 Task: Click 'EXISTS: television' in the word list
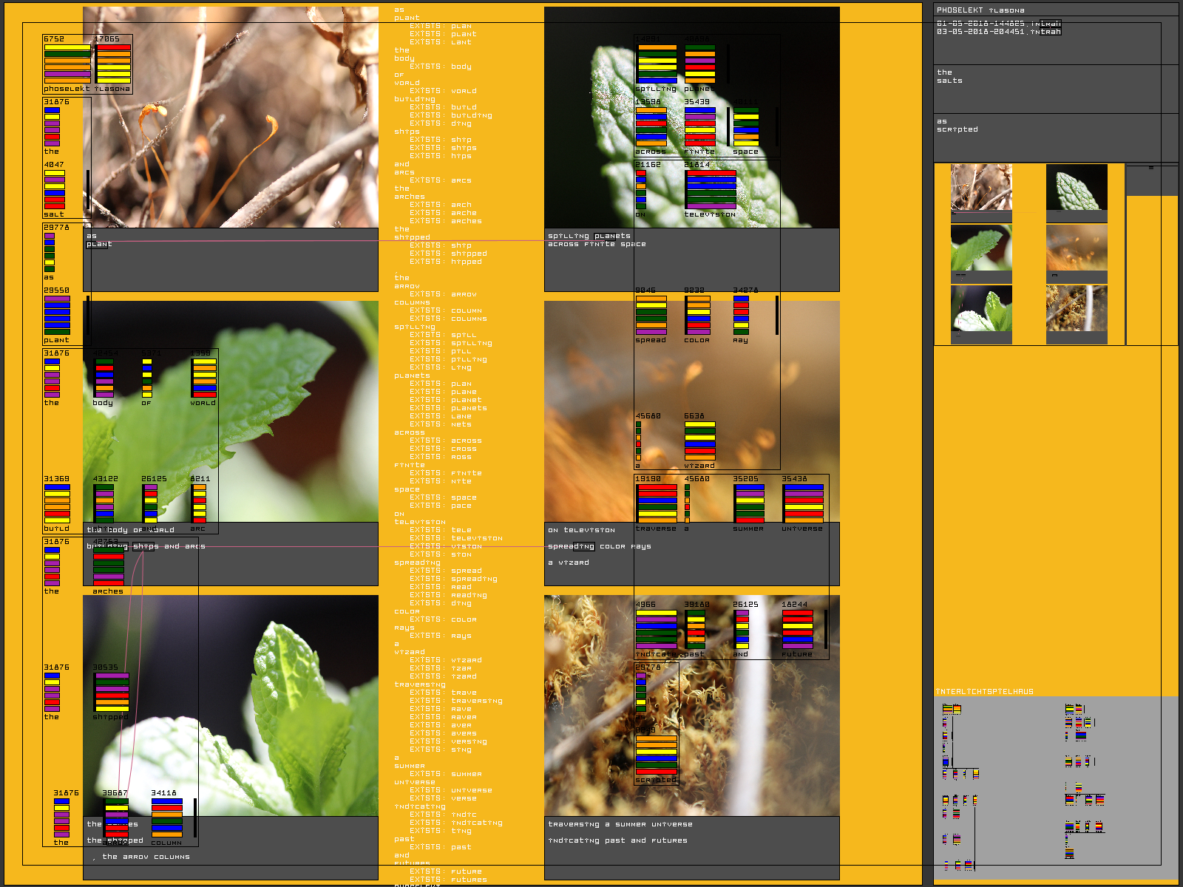(x=456, y=538)
